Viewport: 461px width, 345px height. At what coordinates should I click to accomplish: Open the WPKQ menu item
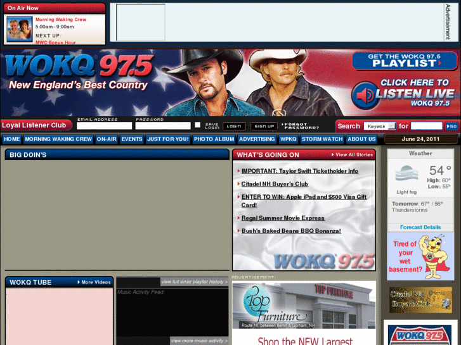(288, 139)
